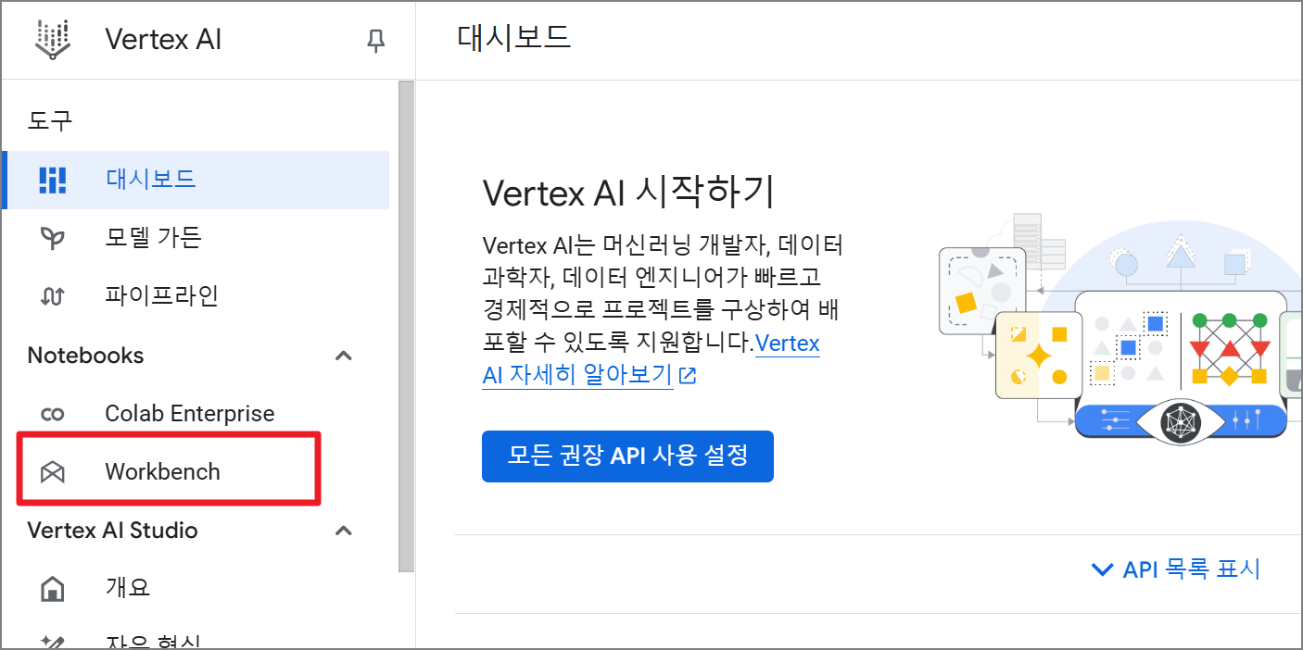Click the 모든 권장 API 사용 설정 button

coord(627,456)
